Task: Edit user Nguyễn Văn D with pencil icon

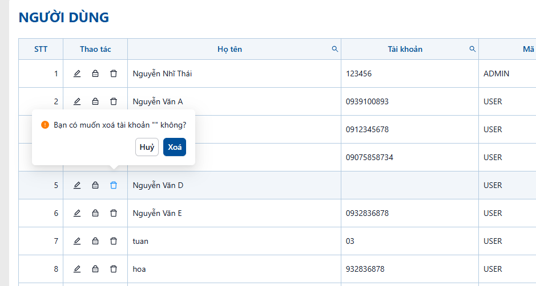Action: (x=77, y=185)
